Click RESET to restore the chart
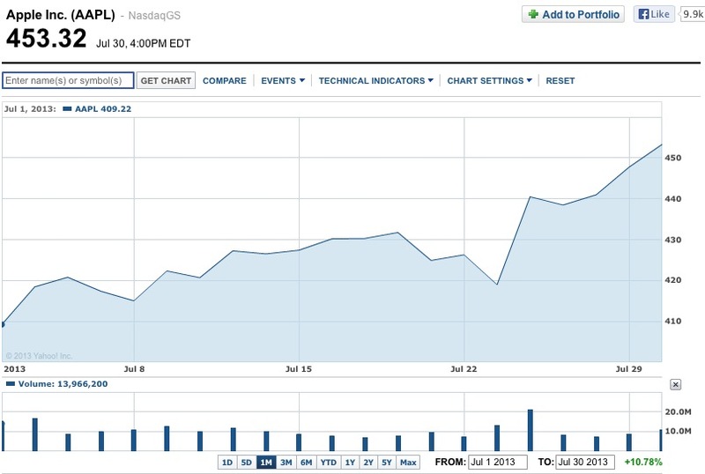 pos(560,81)
